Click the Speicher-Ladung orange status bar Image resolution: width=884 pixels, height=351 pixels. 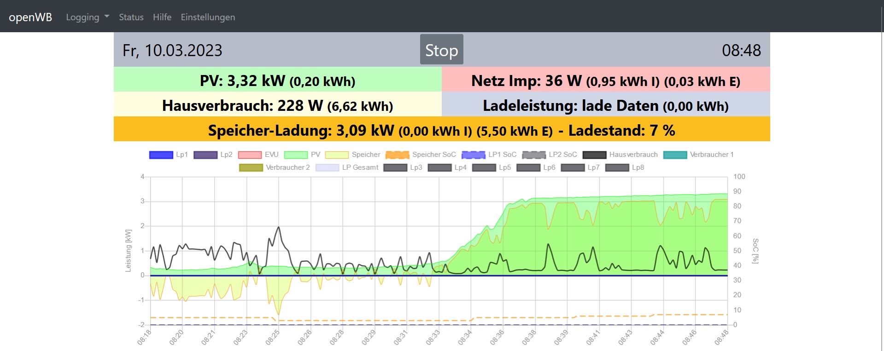tap(441, 130)
